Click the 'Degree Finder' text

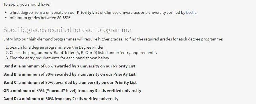[91, 48]
